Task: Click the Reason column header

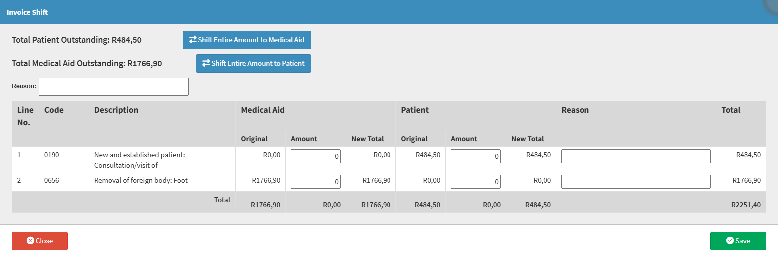Action: click(575, 110)
